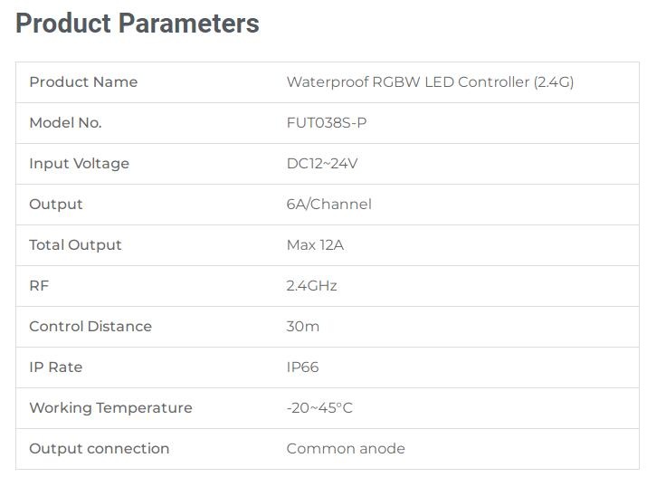Select the Control Distance label
647x477 pixels.
(x=90, y=327)
